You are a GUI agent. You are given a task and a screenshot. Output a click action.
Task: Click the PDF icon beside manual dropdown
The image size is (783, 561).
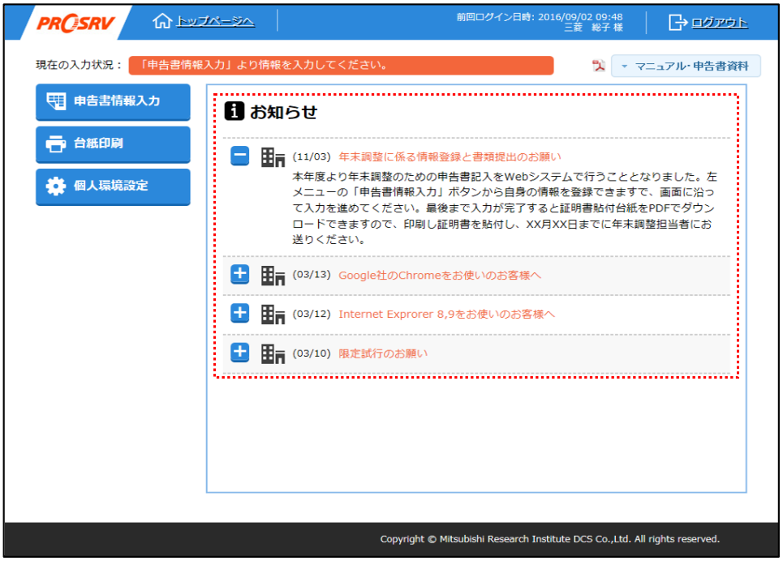(x=598, y=66)
